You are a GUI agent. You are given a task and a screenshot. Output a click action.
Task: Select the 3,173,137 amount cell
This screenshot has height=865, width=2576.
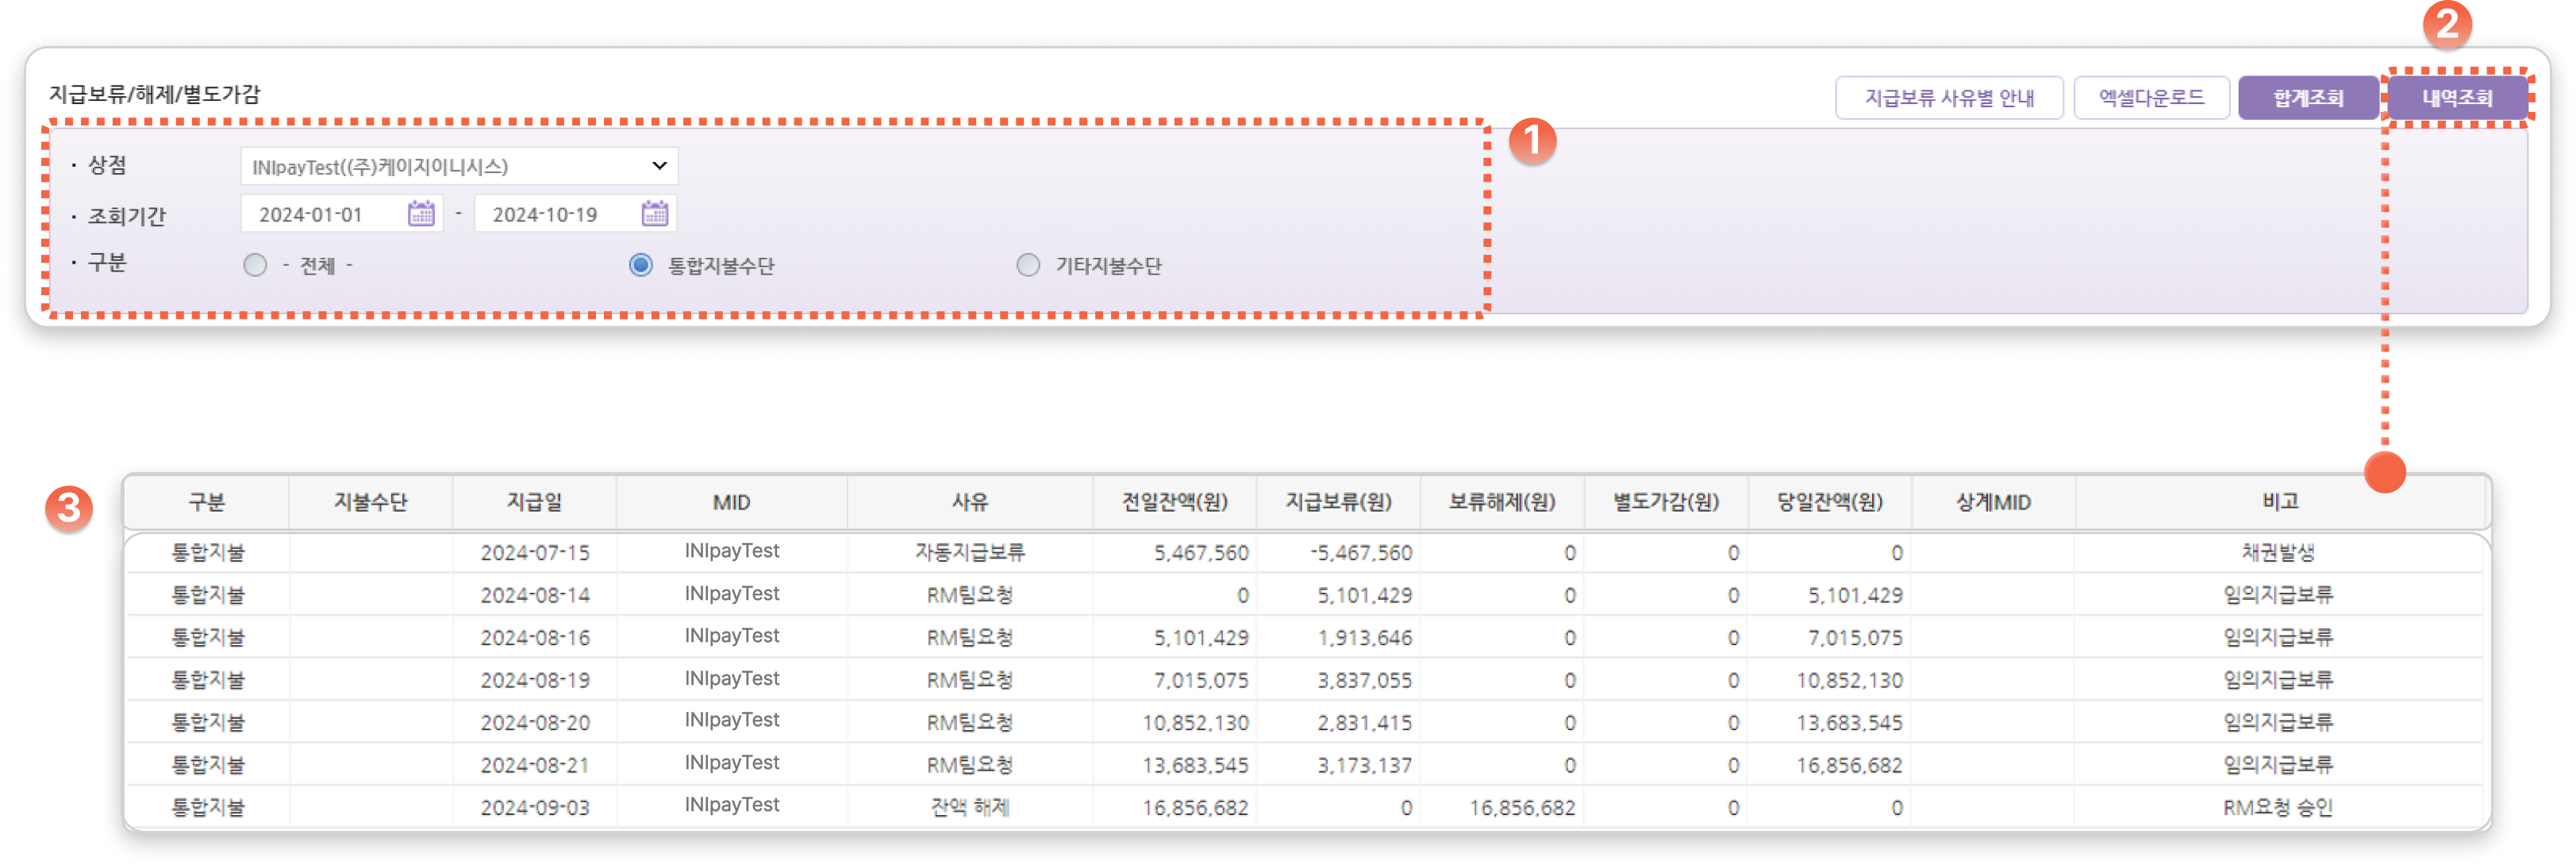tap(1339, 765)
